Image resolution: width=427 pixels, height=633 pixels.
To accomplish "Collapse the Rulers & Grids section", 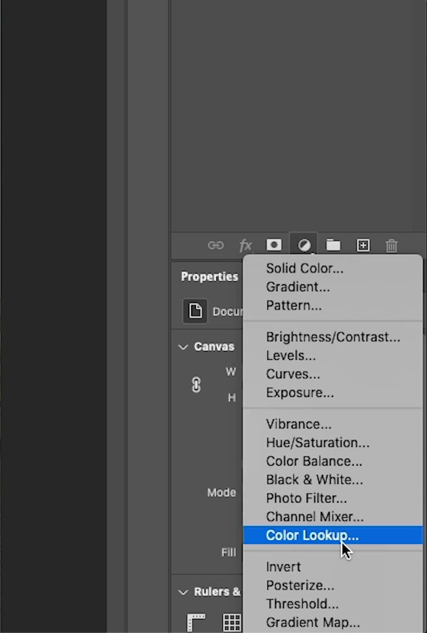I will point(183,592).
